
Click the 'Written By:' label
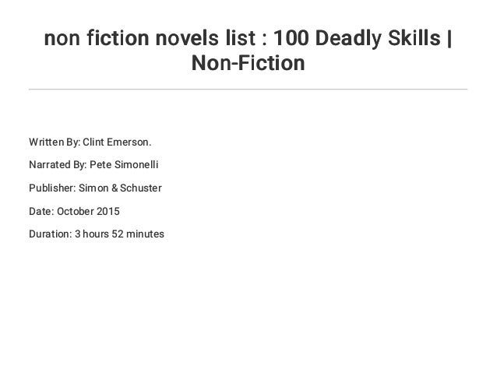point(55,142)
